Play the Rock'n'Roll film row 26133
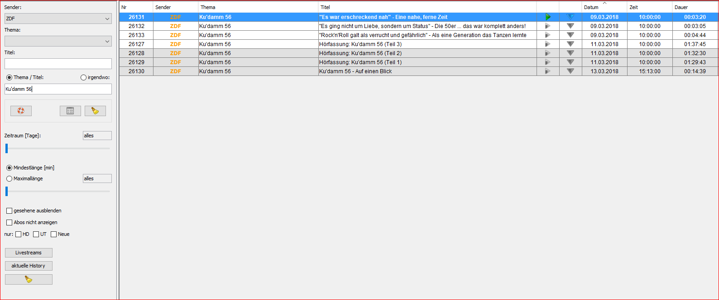This screenshot has width=719, height=300. [x=548, y=35]
